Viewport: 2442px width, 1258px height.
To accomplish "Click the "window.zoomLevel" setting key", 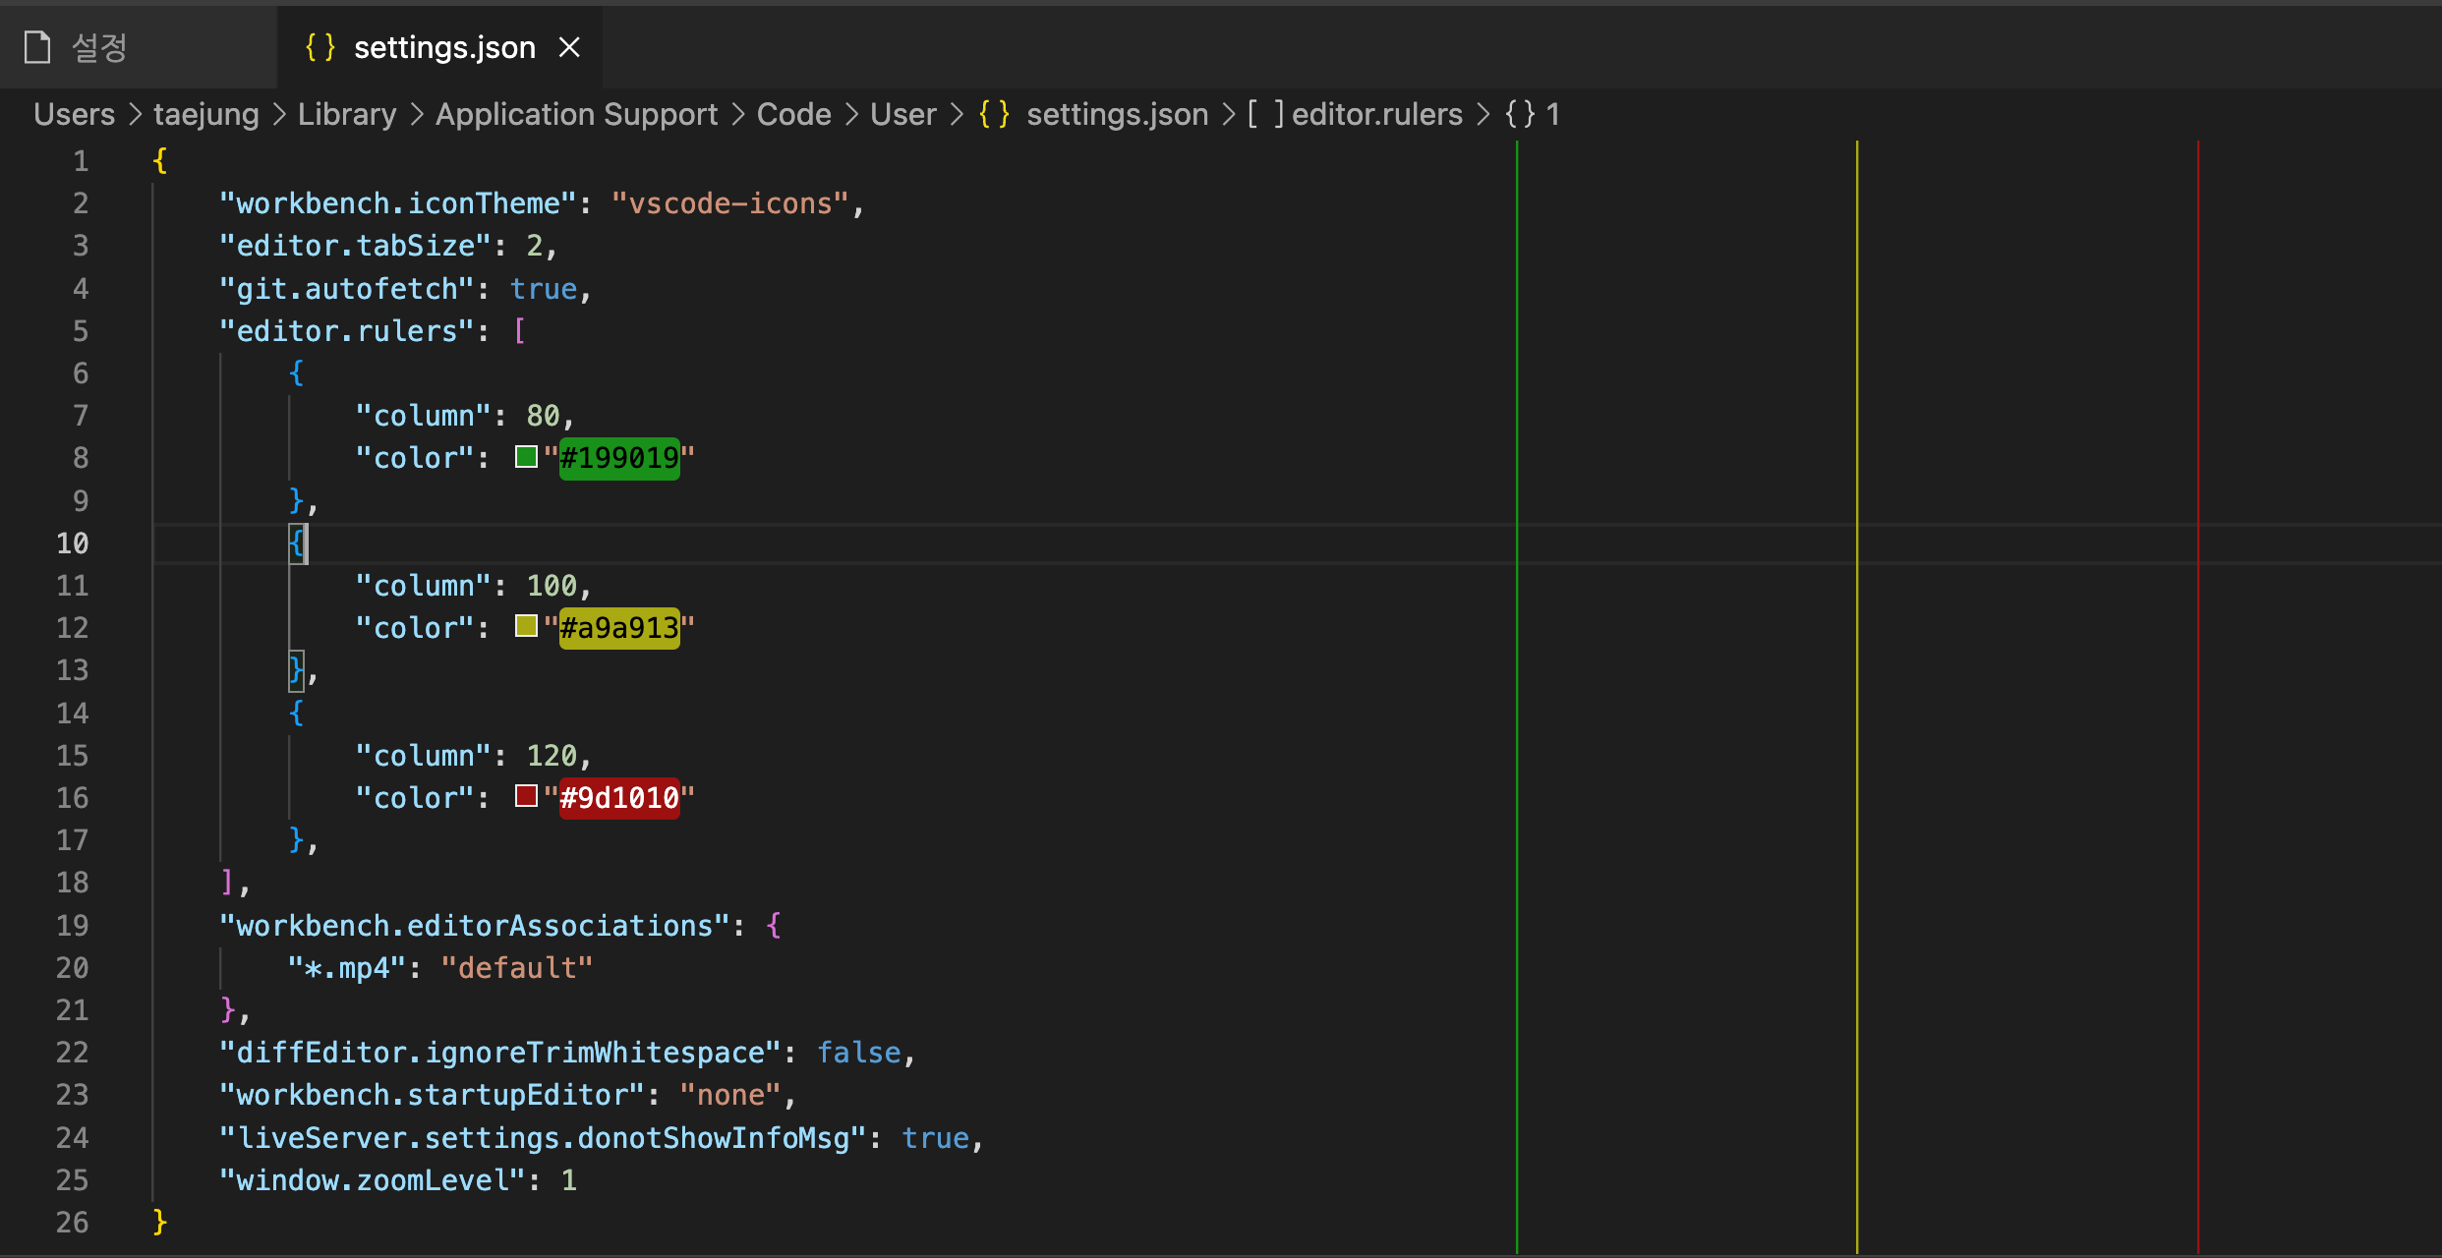I will pos(372,1180).
